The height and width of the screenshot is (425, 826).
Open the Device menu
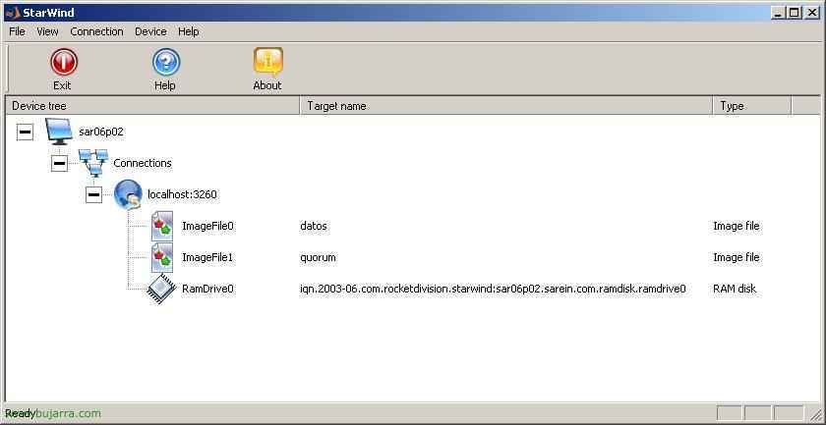[150, 31]
